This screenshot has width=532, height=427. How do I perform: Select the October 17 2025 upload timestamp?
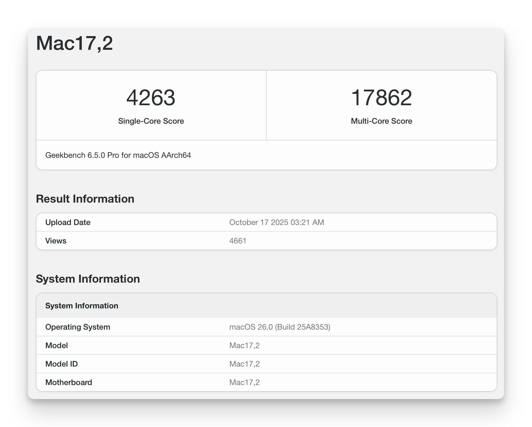pyautogui.click(x=276, y=222)
